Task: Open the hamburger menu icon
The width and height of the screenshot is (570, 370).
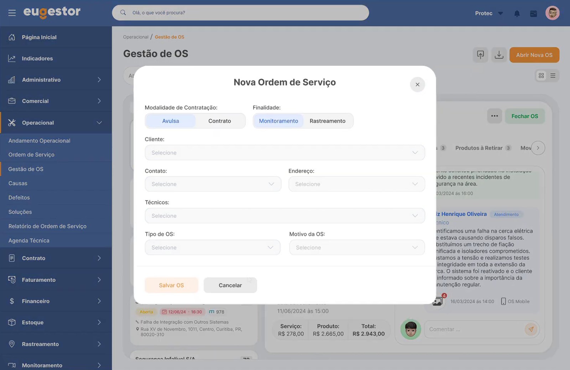Action: tap(12, 13)
